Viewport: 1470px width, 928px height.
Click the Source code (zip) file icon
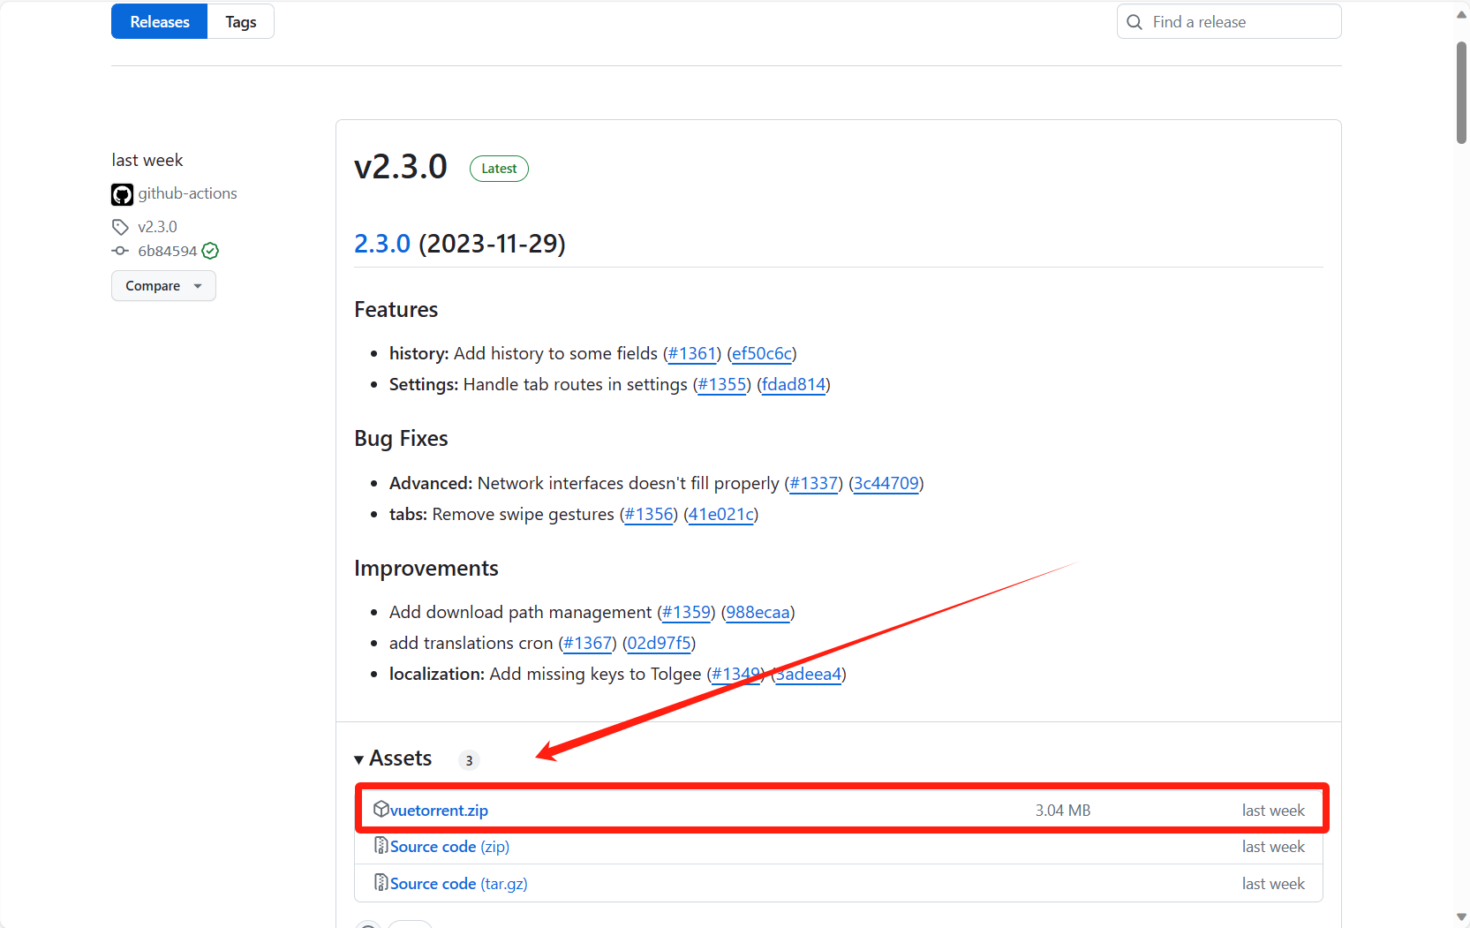(381, 846)
